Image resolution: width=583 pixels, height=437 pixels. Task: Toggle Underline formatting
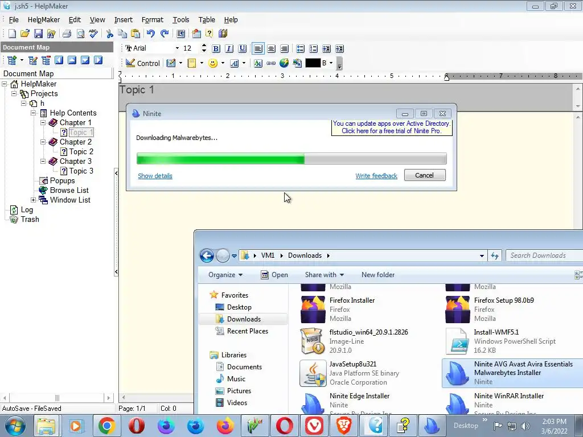[243, 49]
